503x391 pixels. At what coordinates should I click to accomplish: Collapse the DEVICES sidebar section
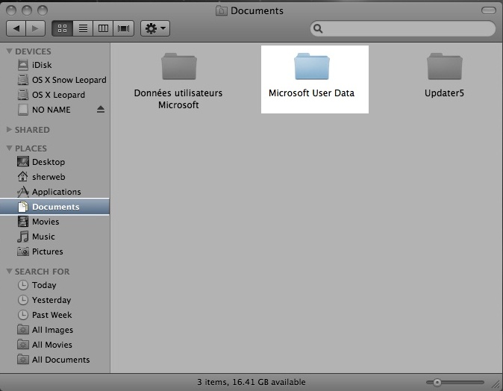coord(9,51)
